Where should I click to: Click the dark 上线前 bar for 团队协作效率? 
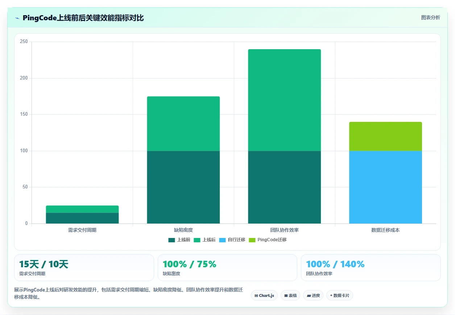tap(285, 187)
